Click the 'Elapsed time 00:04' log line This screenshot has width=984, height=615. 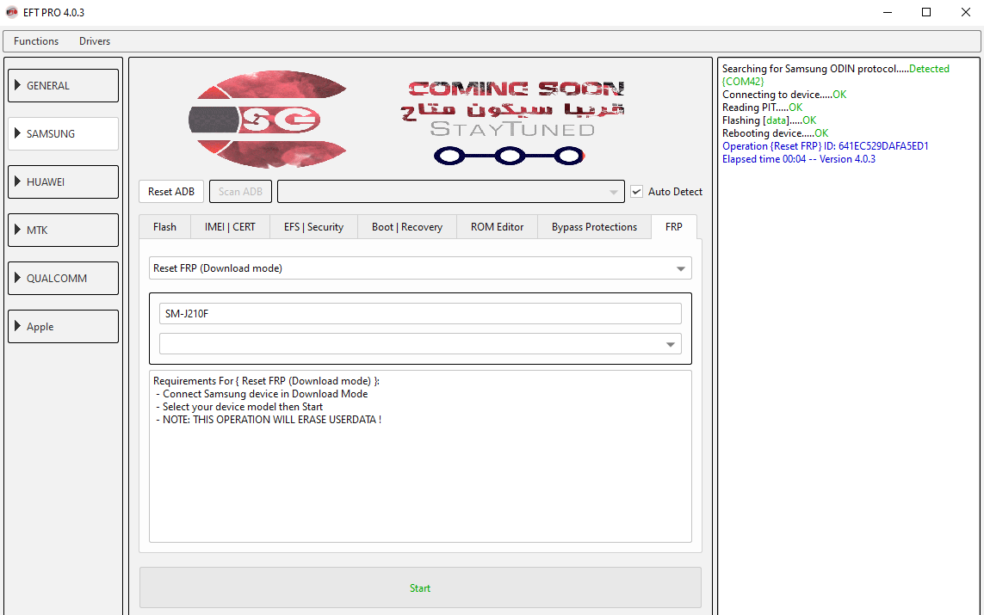799,159
